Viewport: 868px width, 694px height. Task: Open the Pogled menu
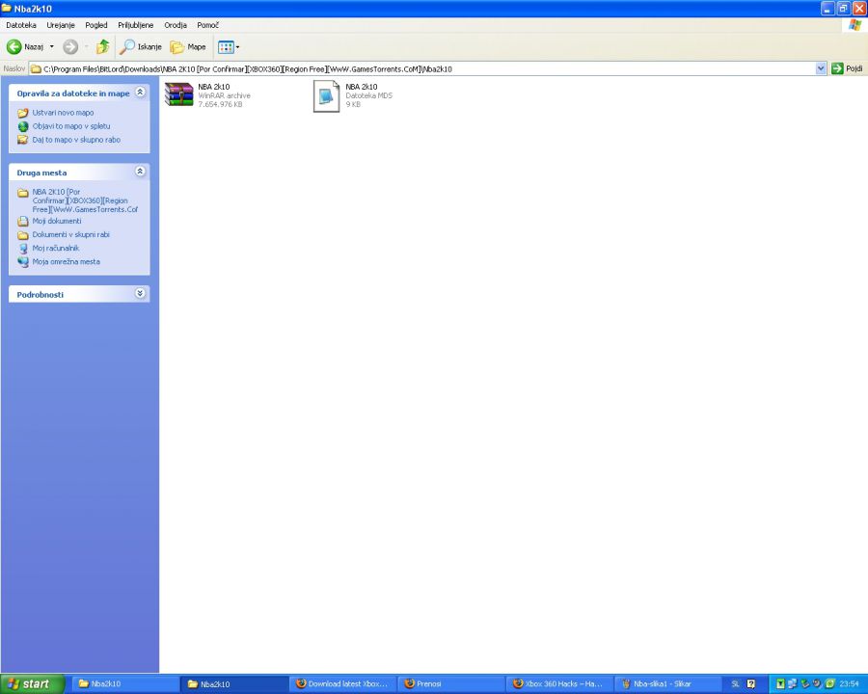tap(96, 25)
